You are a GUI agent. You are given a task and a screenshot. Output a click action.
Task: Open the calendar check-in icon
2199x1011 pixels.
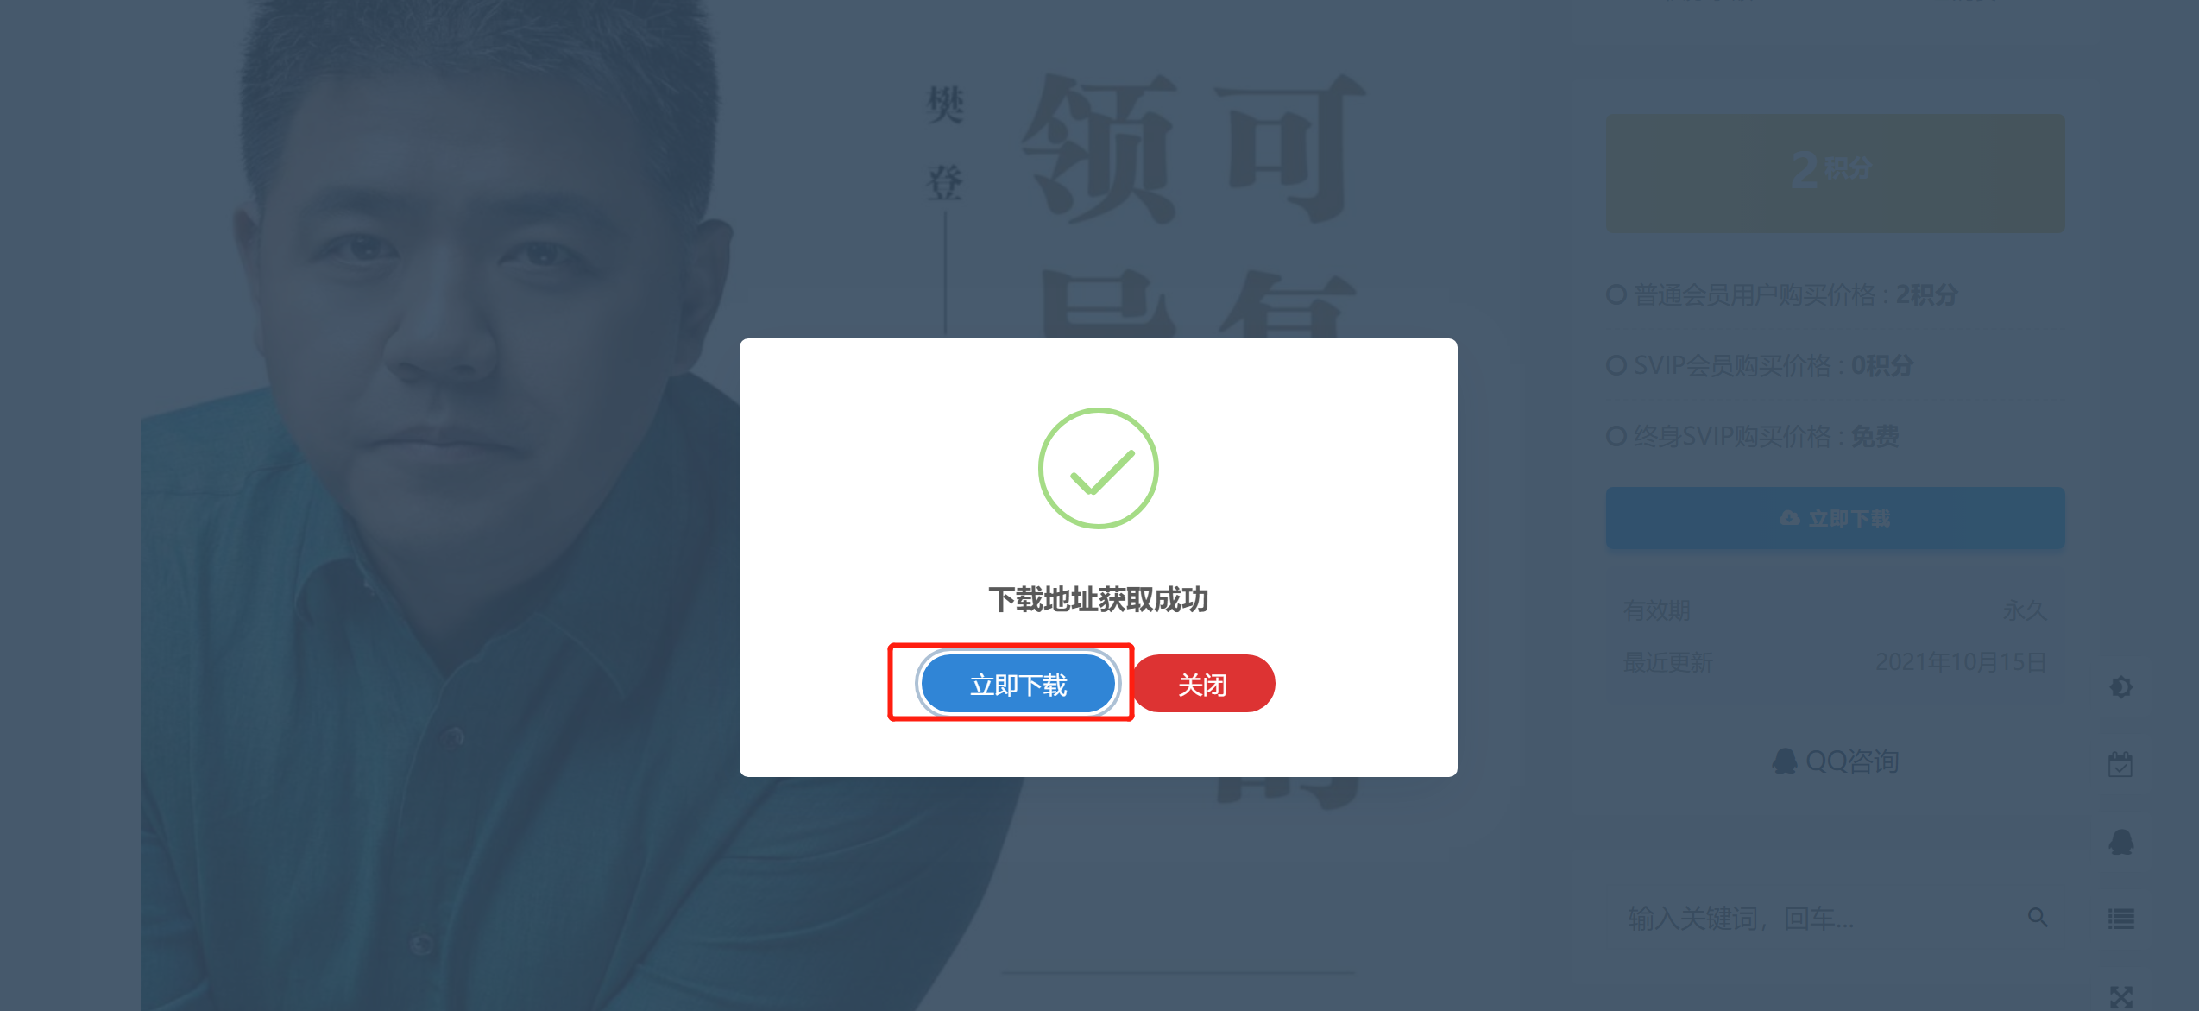click(x=2120, y=764)
